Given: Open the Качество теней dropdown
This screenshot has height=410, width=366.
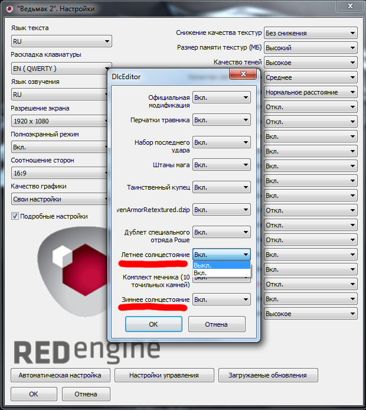Looking at the screenshot, I should pos(311,63).
